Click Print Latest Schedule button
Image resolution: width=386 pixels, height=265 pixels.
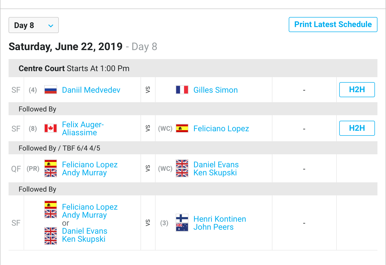coord(333,25)
